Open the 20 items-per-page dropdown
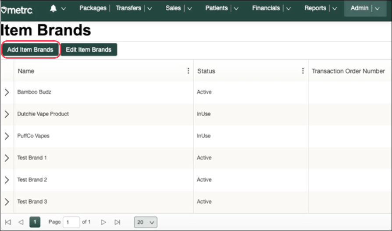The image size is (392, 231). (x=146, y=222)
